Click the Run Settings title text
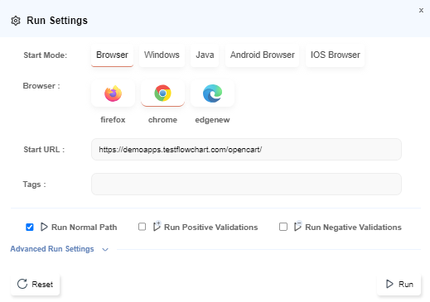This screenshot has height=302, width=430. 57,21
